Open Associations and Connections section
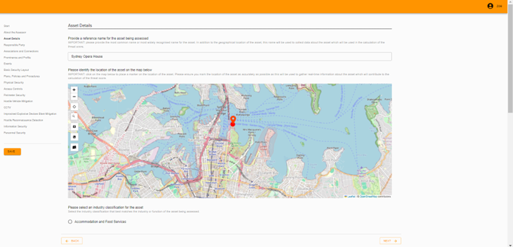This screenshot has height=247, width=513. point(21,51)
